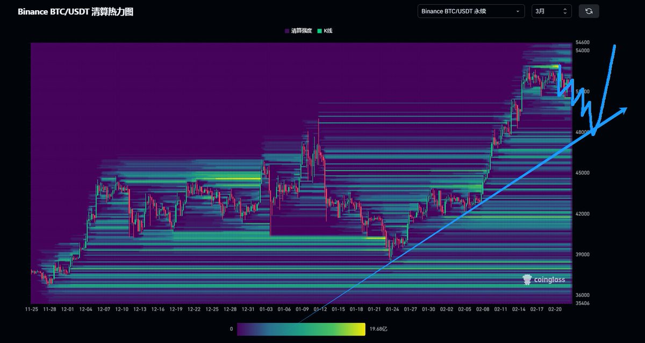Click the 54600 price axis label
Screen dimensions: 645x343
click(x=583, y=42)
